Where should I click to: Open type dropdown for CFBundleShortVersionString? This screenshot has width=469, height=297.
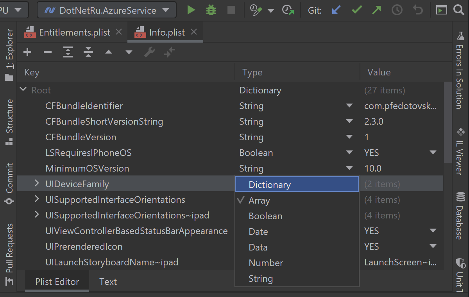349,122
